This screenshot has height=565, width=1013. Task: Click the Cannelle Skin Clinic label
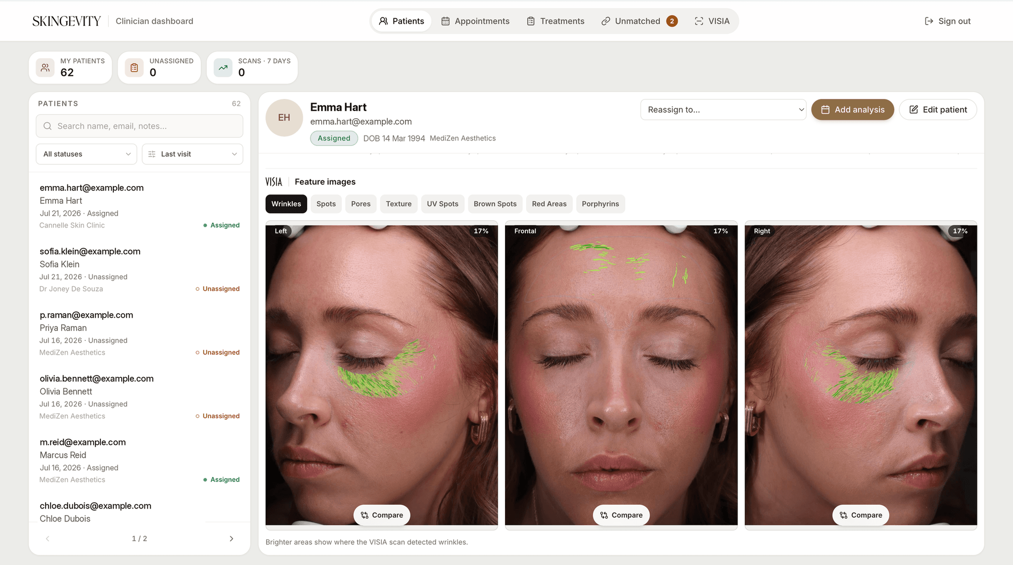pos(72,225)
